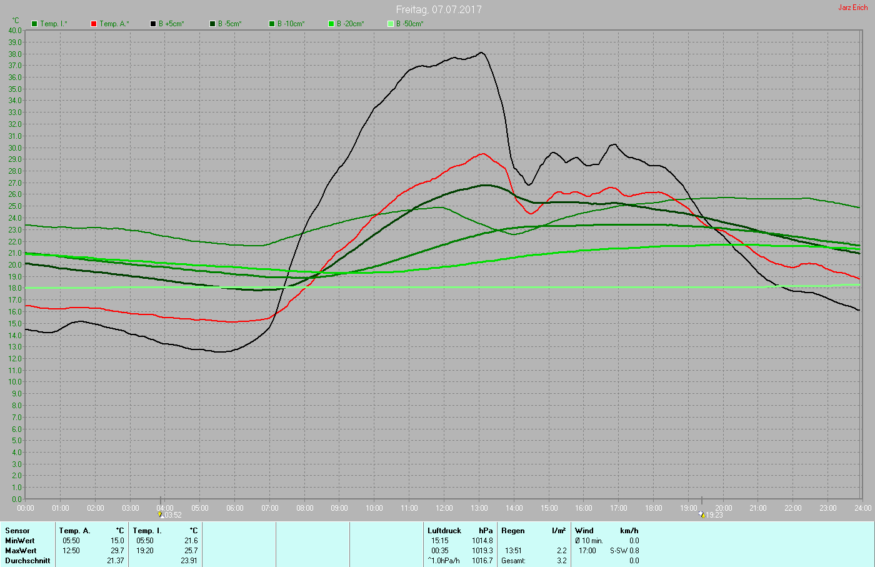Click the "00:00" label on the time axis
Viewport: 875px width, 567px height.
(x=26, y=508)
